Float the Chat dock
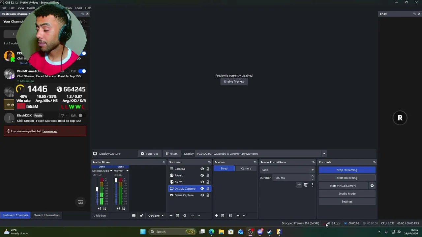 click(414, 14)
